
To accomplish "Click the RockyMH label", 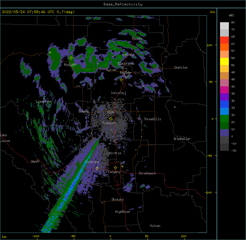I will 70,65.
